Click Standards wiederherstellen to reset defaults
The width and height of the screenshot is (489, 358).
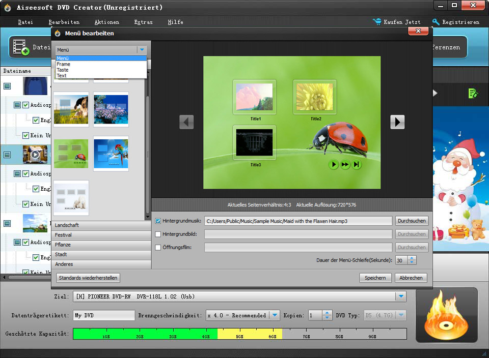pos(88,278)
